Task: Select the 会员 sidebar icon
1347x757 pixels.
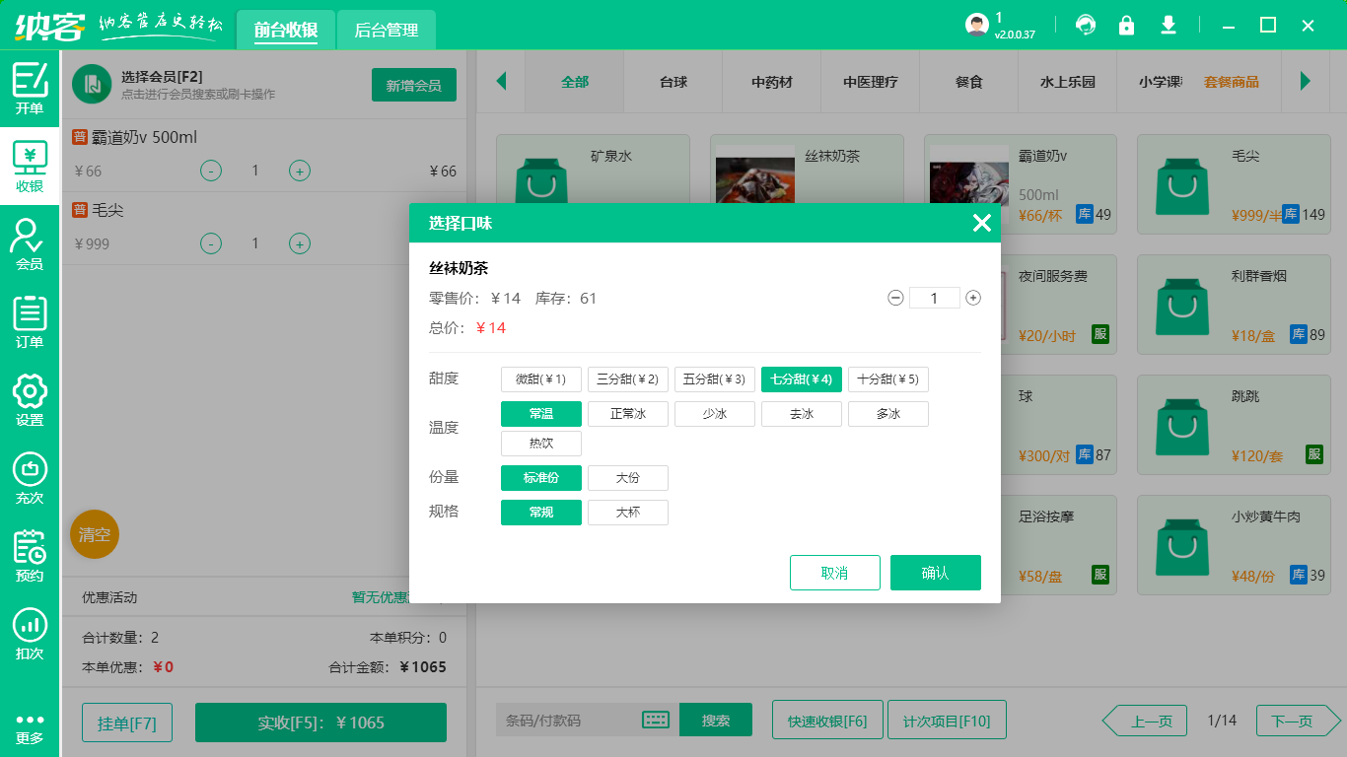Action: (x=30, y=244)
